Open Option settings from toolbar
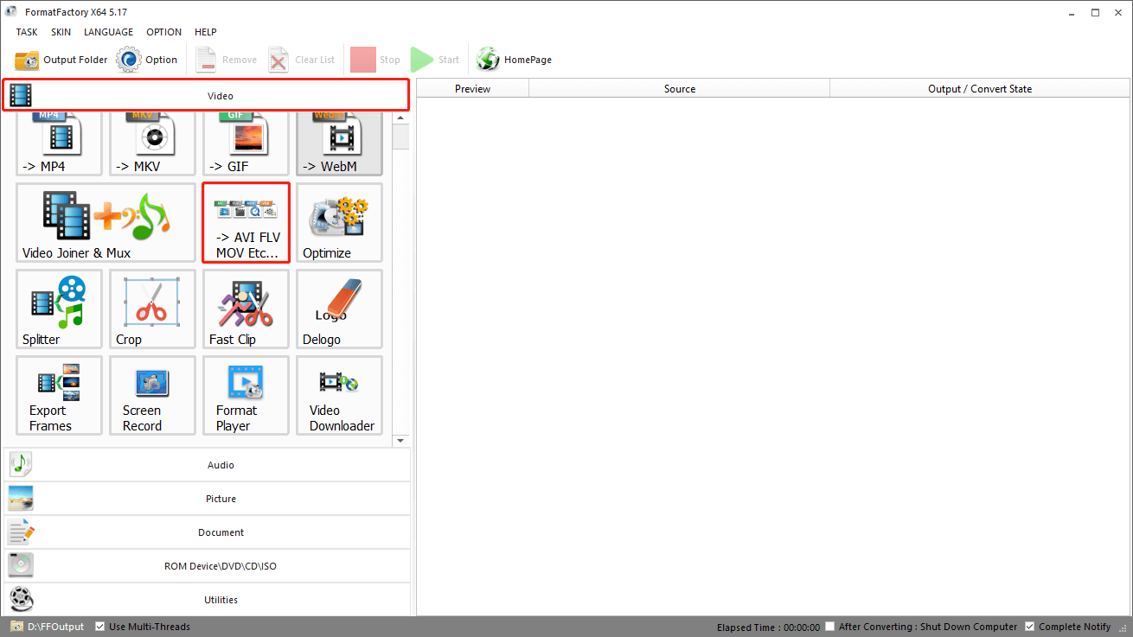1133x637 pixels. (148, 60)
